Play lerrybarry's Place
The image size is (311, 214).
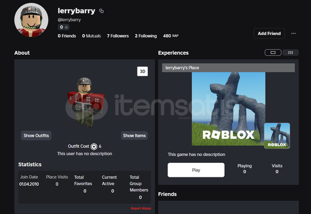click(x=196, y=170)
